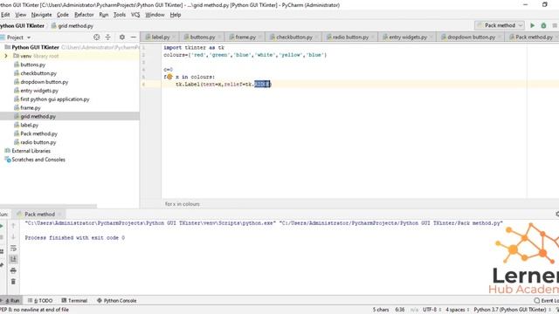Click the Python GUI TKinter project root
The image size is (559, 314).
click(35, 47)
